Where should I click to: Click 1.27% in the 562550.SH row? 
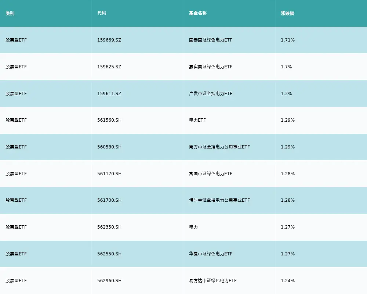[x=288, y=254]
